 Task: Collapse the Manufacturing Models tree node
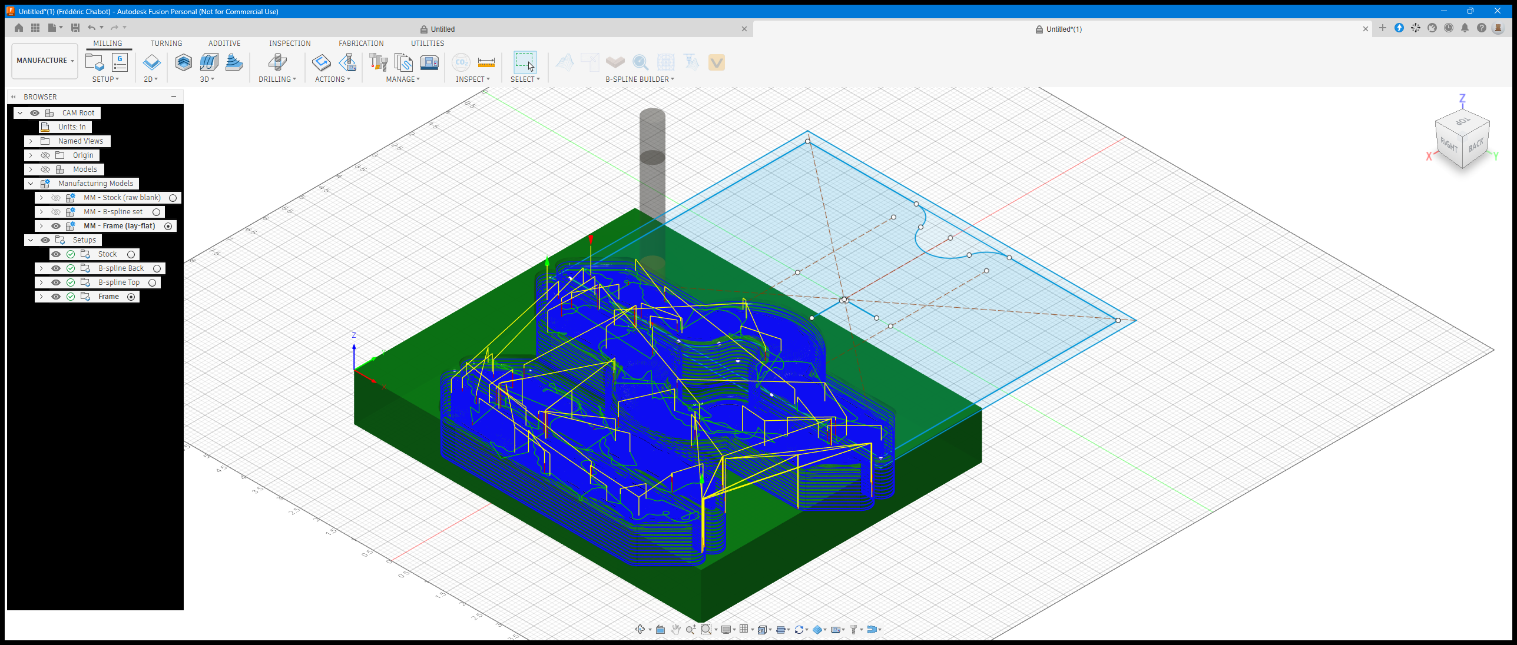point(31,184)
